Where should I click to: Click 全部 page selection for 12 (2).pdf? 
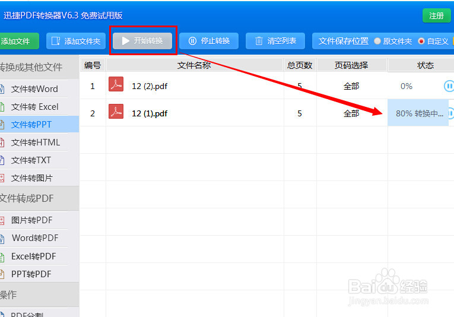click(351, 86)
